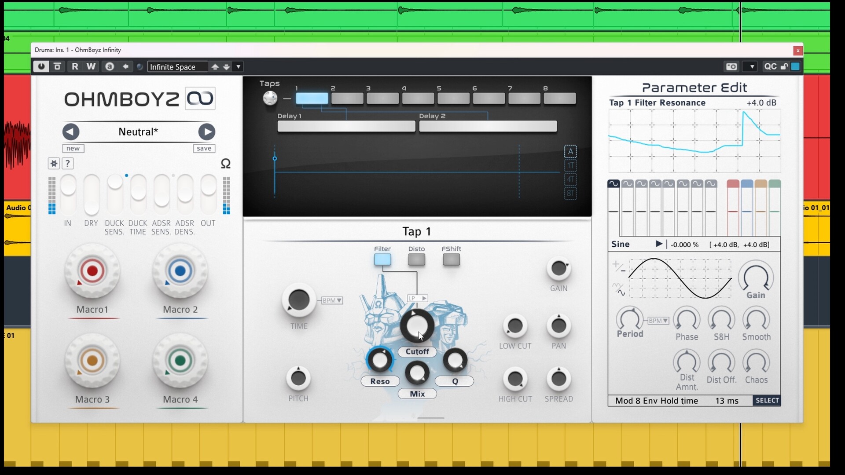Screen dimensions: 845x475
Task: Open the Infinite Space preset name field
Action: tap(177, 66)
